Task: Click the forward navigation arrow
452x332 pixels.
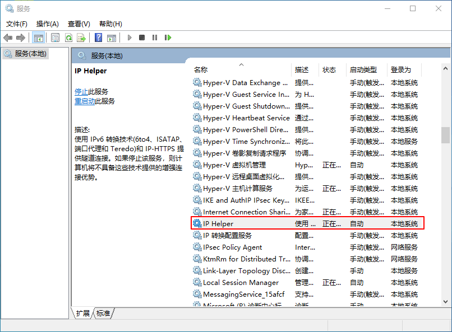Action: click(x=22, y=37)
